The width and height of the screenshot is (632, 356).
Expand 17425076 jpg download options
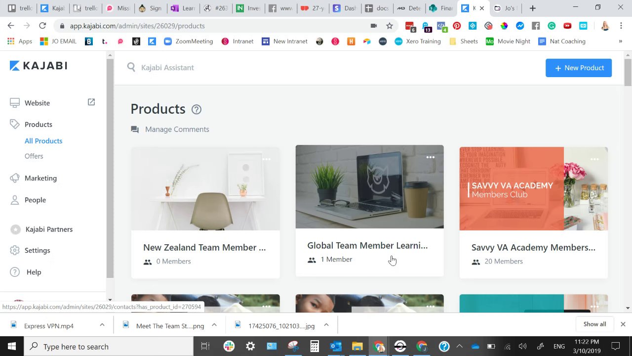pyautogui.click(x=326, y=325)
